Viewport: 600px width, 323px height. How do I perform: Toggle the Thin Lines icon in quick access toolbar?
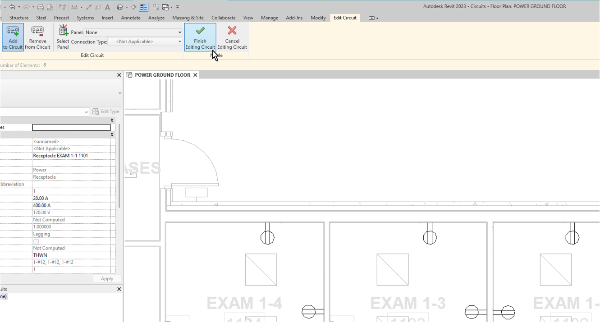[143, 7]
